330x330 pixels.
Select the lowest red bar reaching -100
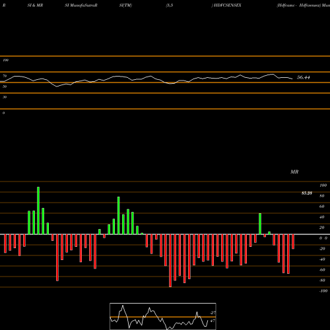pos(170,261)
